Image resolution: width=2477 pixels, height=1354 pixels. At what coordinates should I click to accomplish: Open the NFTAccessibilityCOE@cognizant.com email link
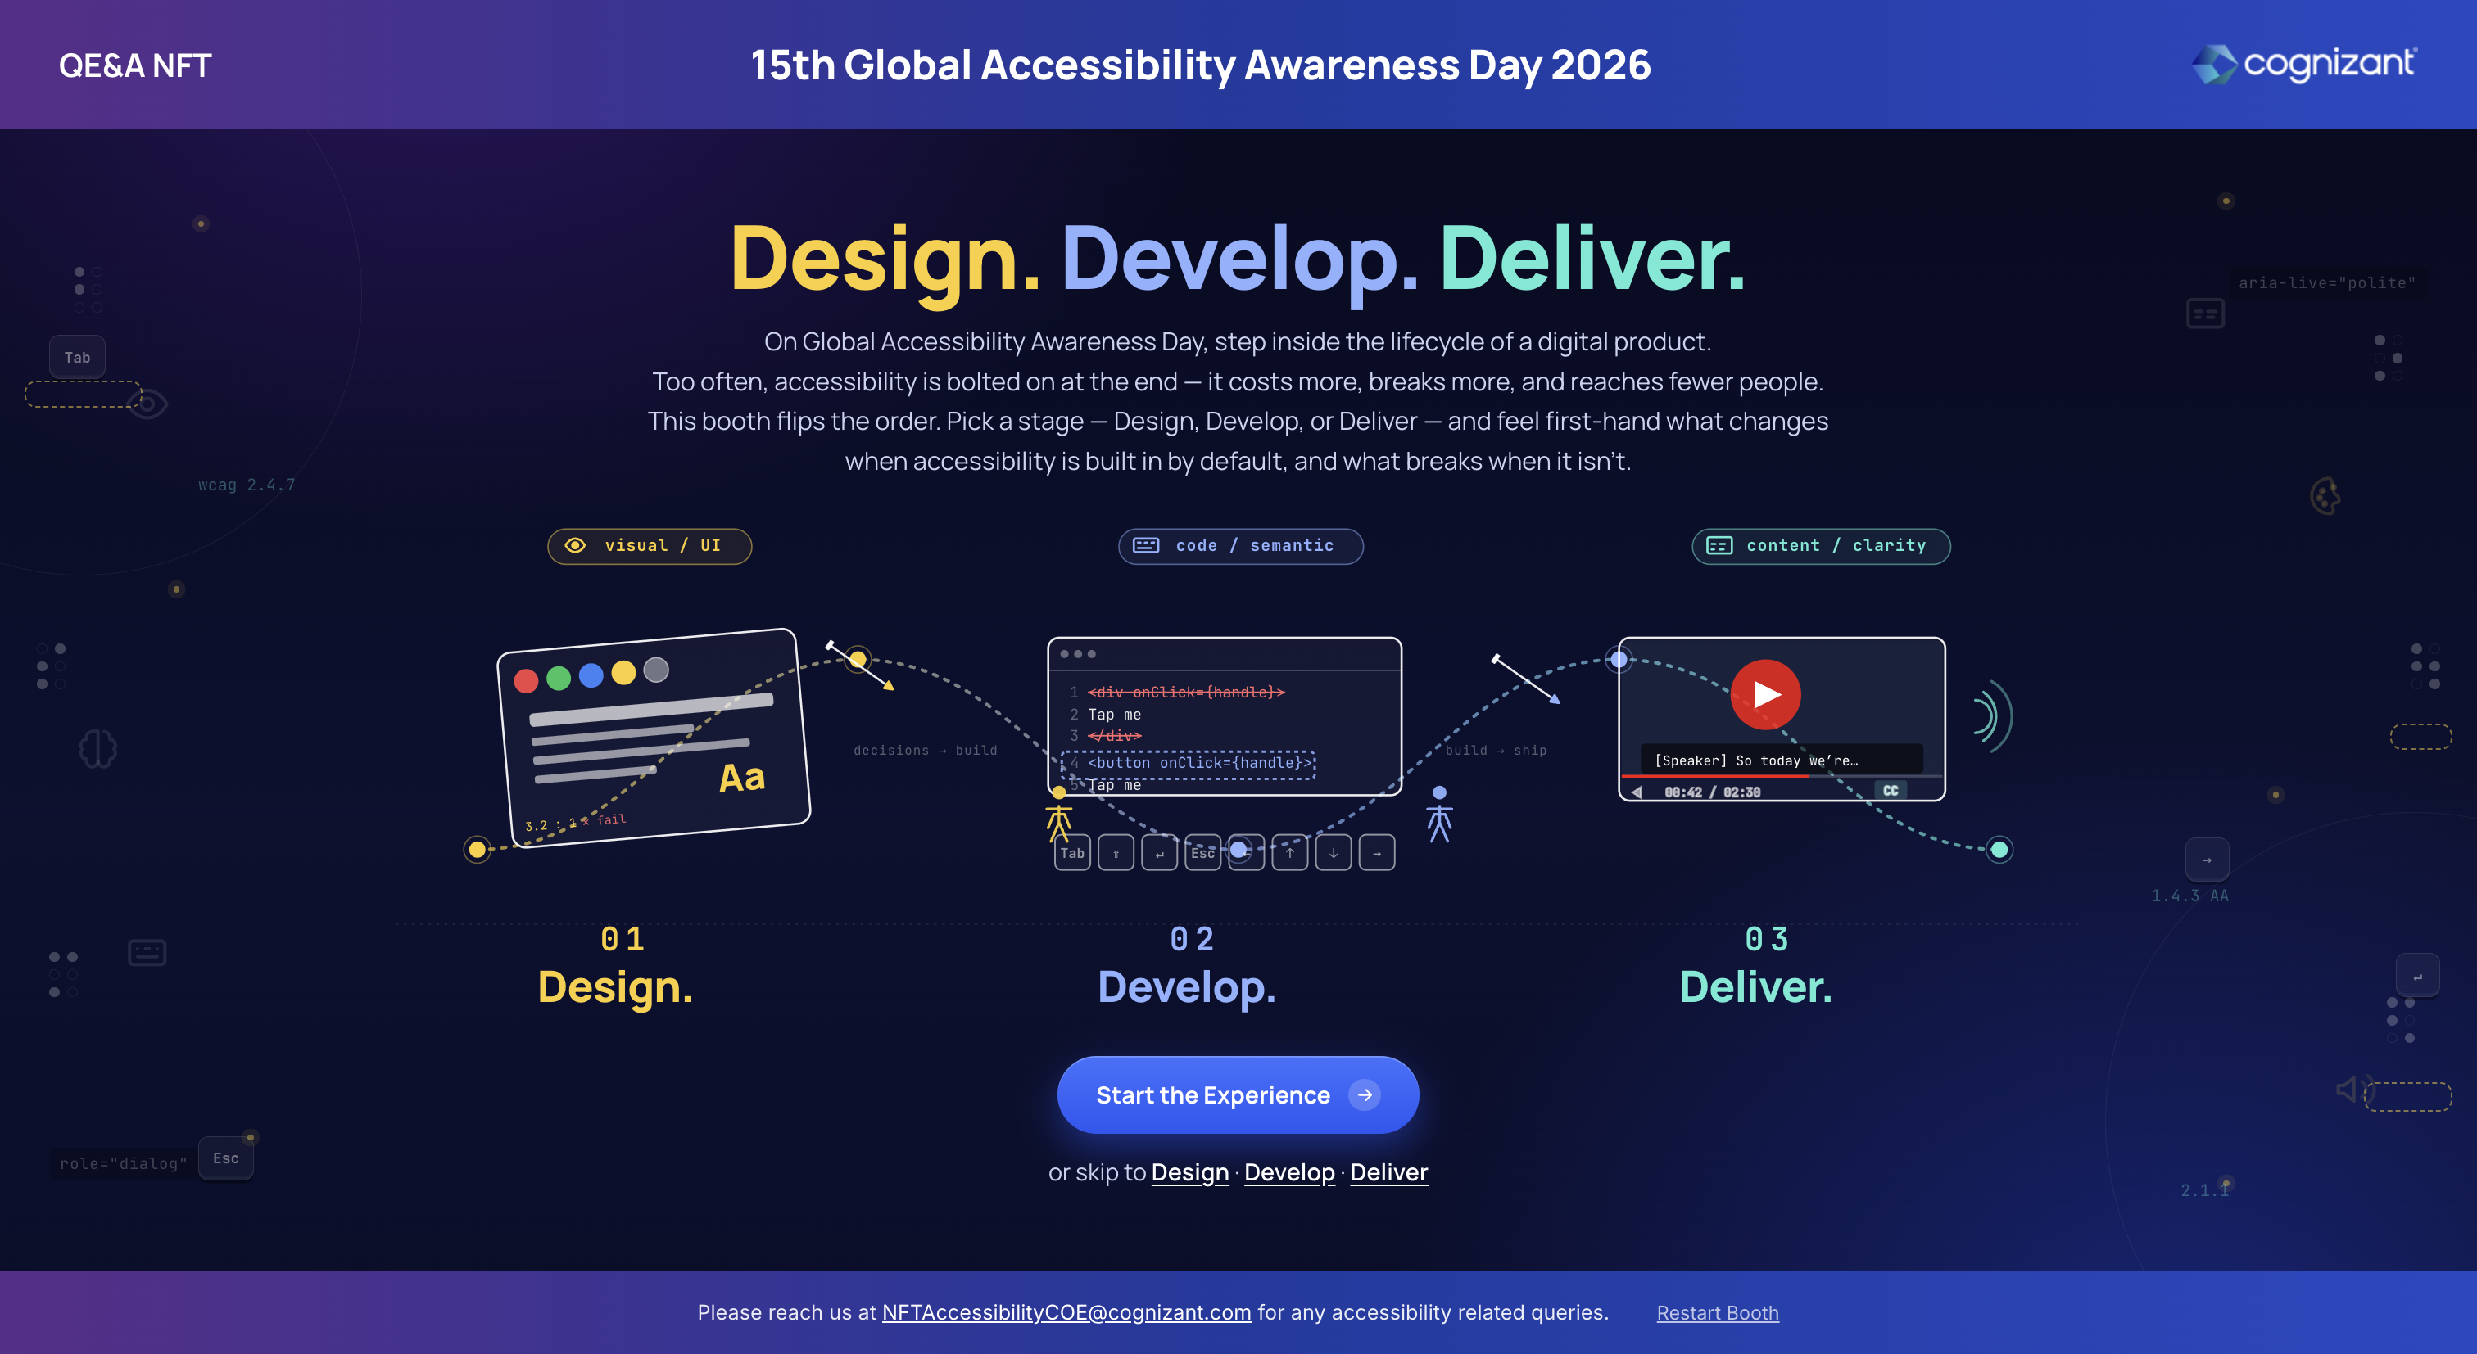(x=1066, y=1313)
